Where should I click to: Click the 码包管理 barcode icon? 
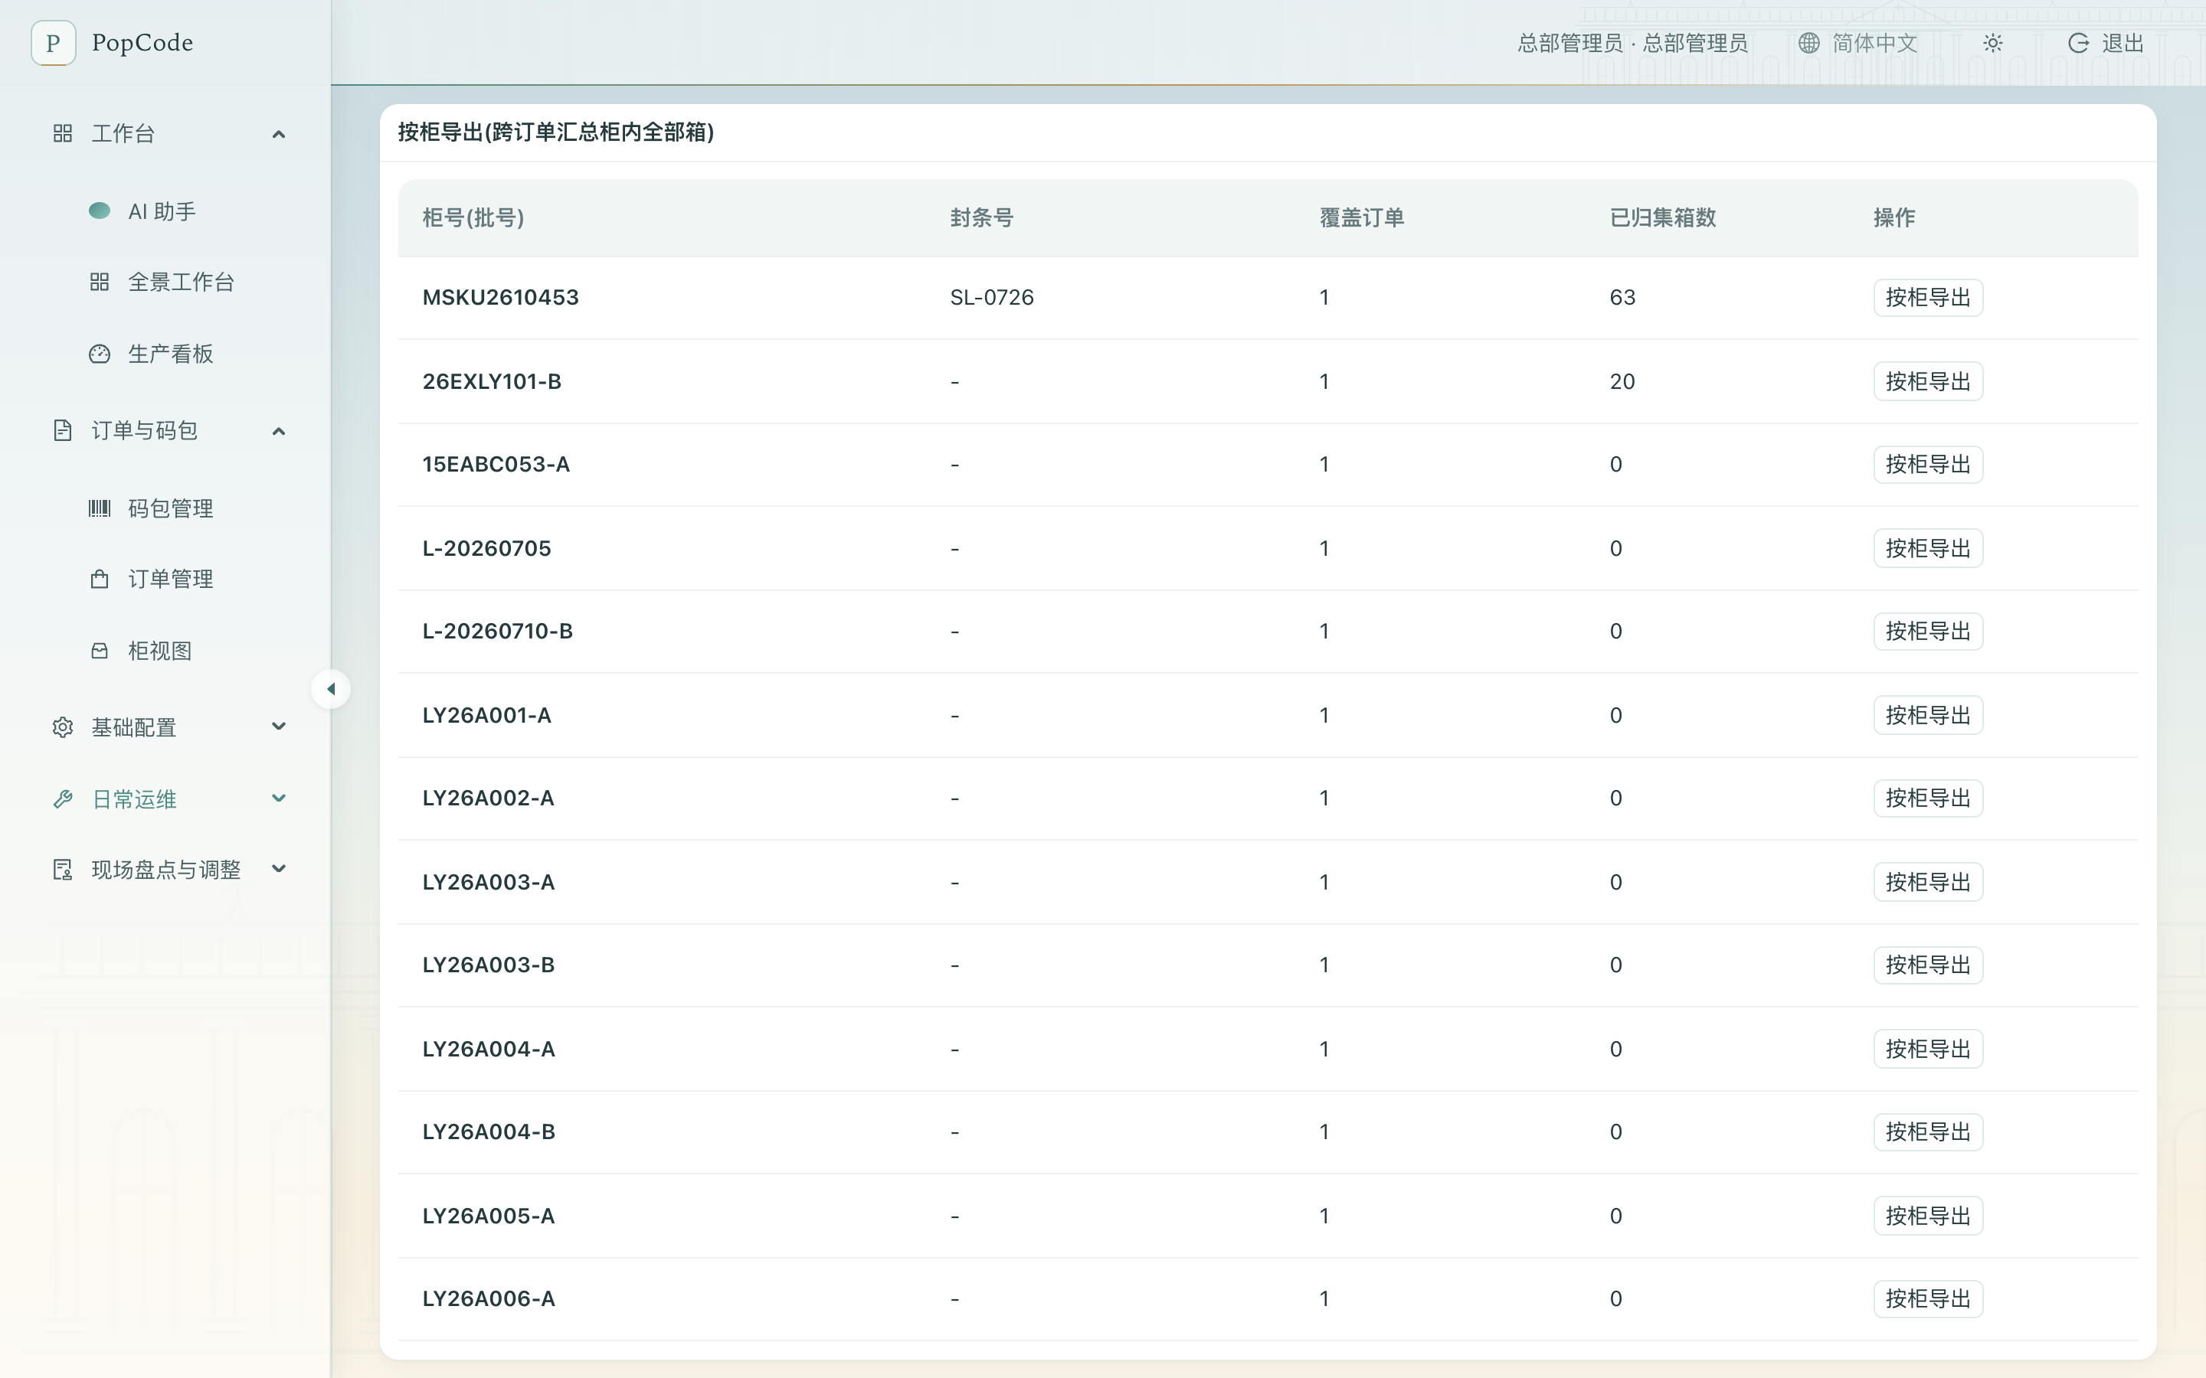pyautogui.click(x=100, y=508)
